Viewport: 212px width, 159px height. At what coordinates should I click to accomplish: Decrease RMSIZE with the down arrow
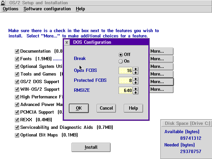tap(135, 92)
